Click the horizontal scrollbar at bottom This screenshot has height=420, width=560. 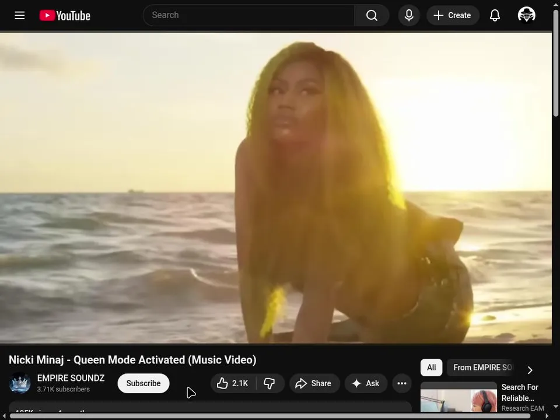279,416
